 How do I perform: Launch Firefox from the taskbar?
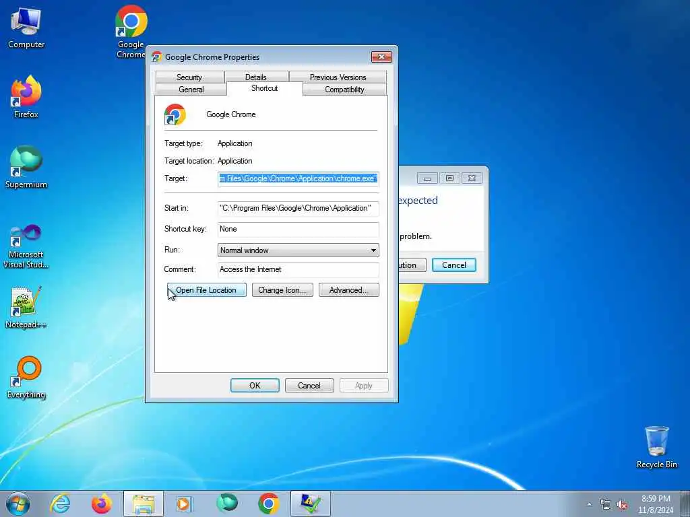[102, 504]
